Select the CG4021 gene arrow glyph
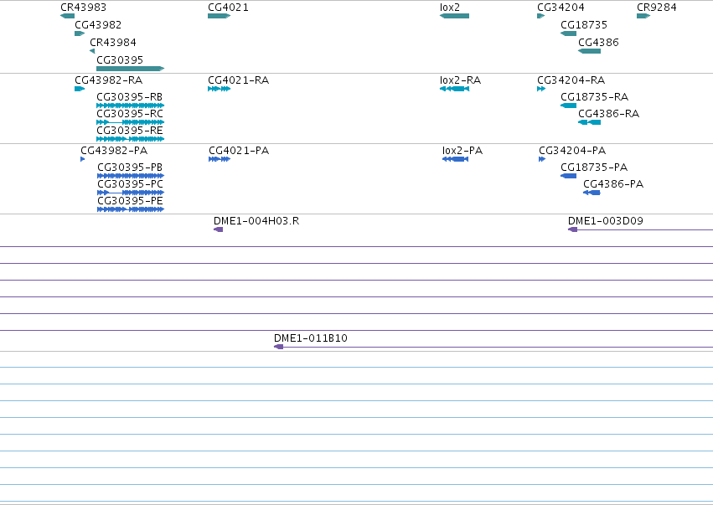Viewport: 713px width, 505px height. tap(220, 16)
